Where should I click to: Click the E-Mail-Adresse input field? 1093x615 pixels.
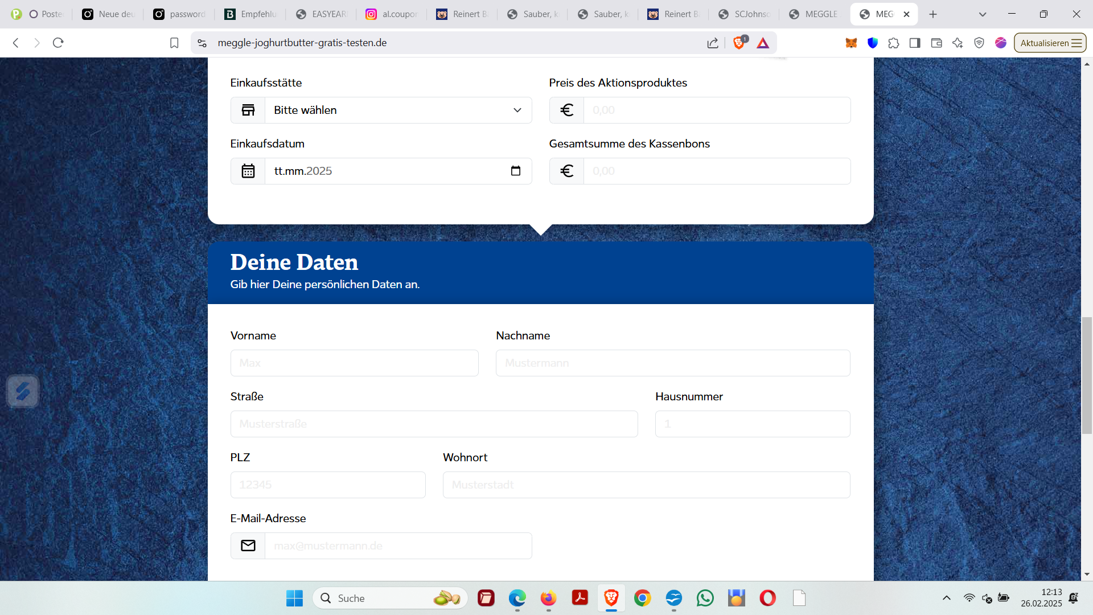tap(398, 546)
